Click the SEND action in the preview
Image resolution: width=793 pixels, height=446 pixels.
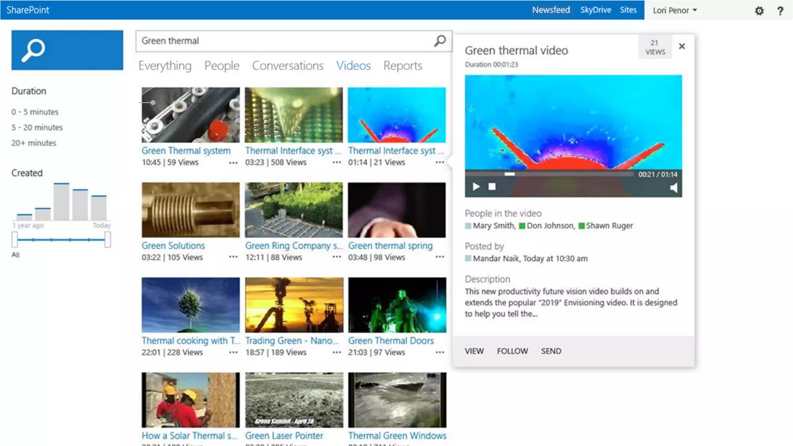[551, 351]
